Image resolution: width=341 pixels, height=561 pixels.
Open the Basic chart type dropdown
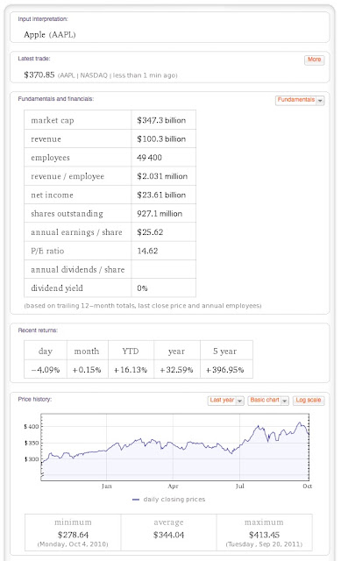[268, 401]
